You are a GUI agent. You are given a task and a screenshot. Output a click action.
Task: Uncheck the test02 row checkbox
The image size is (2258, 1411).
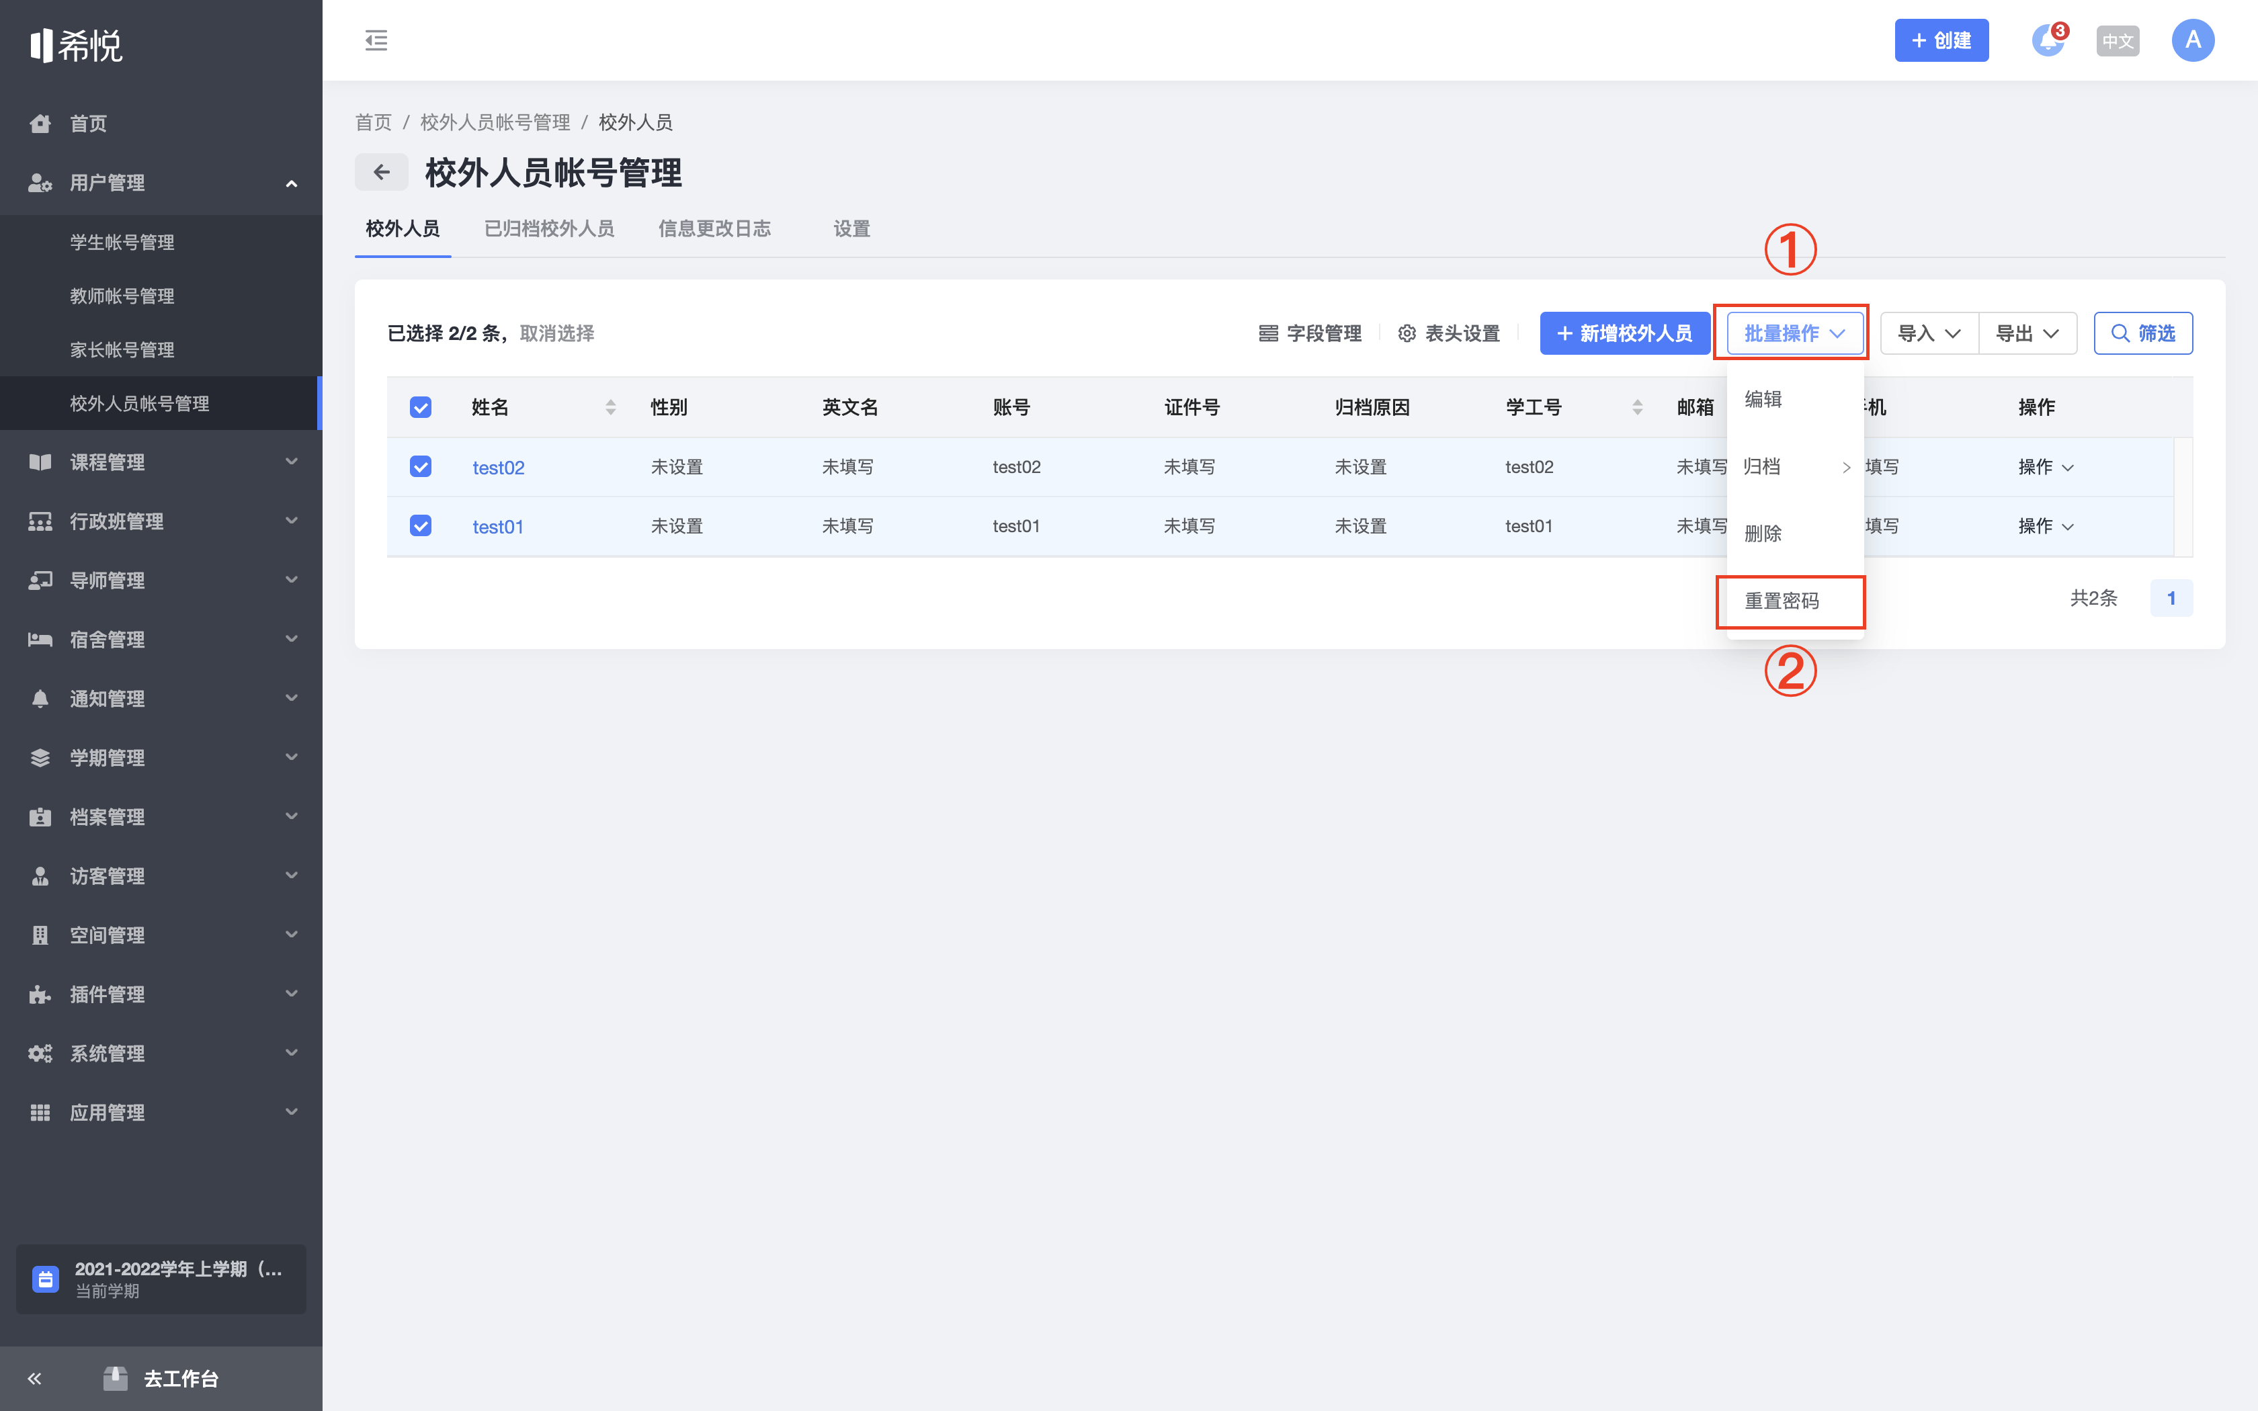[x=421, y=466]
